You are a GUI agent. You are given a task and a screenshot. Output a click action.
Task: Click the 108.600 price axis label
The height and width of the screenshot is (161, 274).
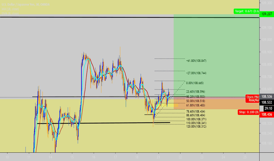tap(267, 89)
